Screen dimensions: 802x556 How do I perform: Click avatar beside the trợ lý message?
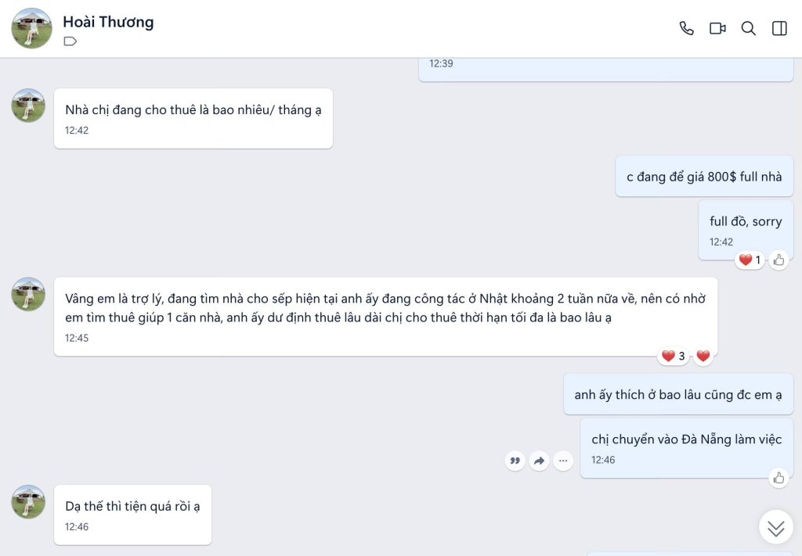point(29,295)
